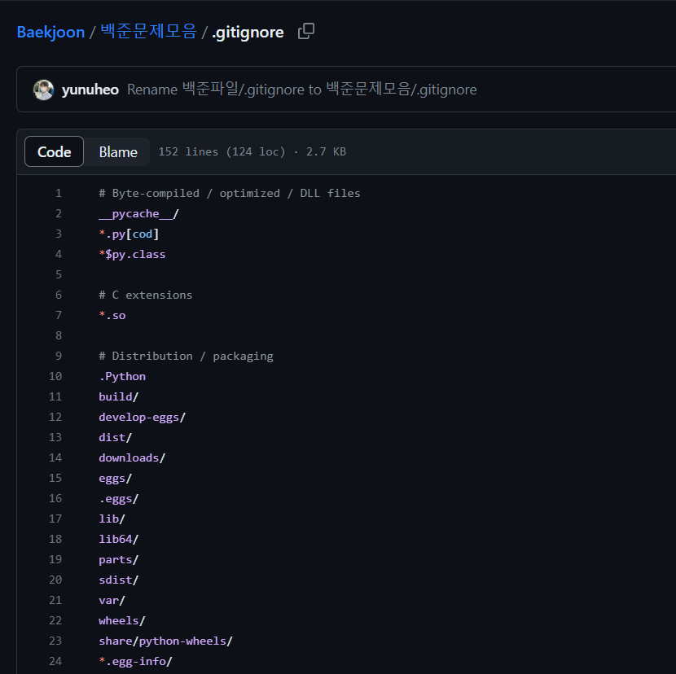Select line number 10
Viewport: 676px width, 674px height.
pos(55,376)
